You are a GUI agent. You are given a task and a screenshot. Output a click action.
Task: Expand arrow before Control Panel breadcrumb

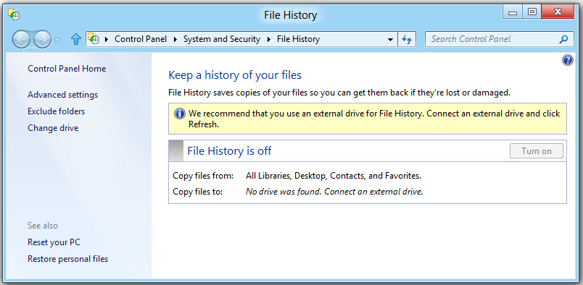pyautogui.click(x=107, y=39)
